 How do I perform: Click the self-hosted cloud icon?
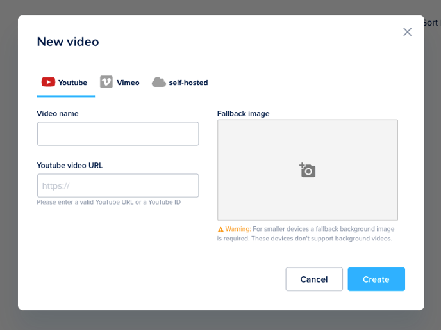(x=159, y=82)
